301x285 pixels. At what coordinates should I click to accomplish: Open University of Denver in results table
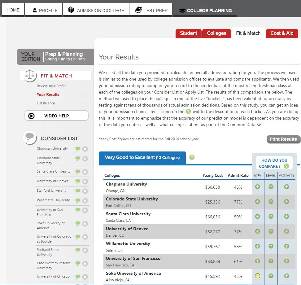coord(127,229)
